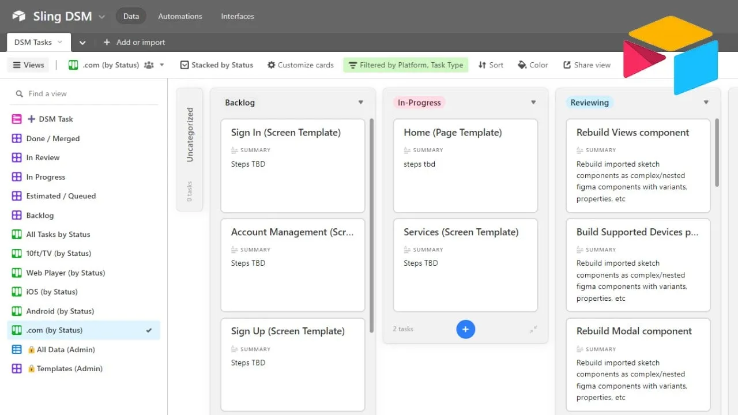Open the Sort menu

(x=491, y=65)
